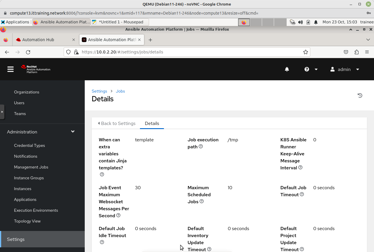Click the Settings breadcrumb link
Image resolution: width=374 pixels, height=252 pixels.
click(x=99, y=91)
